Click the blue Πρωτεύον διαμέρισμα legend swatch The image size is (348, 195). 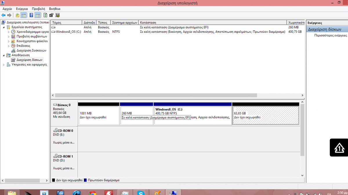(x=85, y=180)
